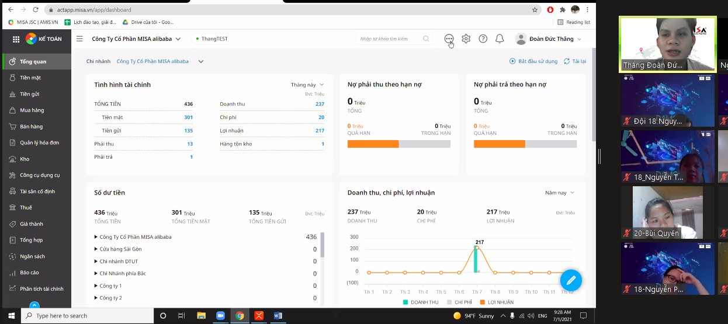
Task: Bookmark page with the star icon
Action: click(x=535, y=10)
